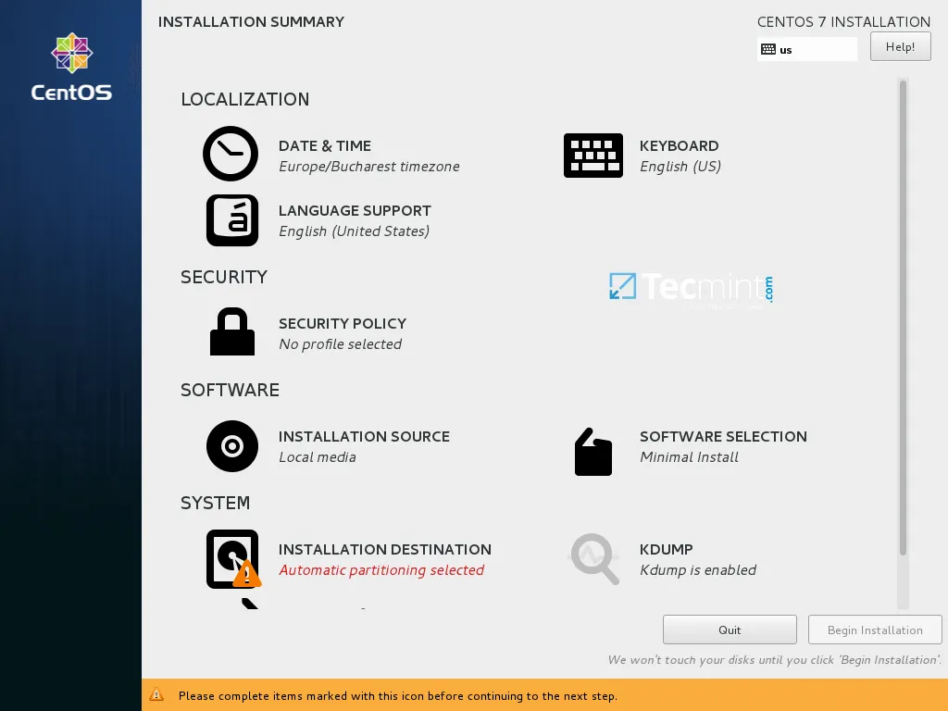Select the Keyboard layout icon

pyautogui.click(x=593, y=155)
